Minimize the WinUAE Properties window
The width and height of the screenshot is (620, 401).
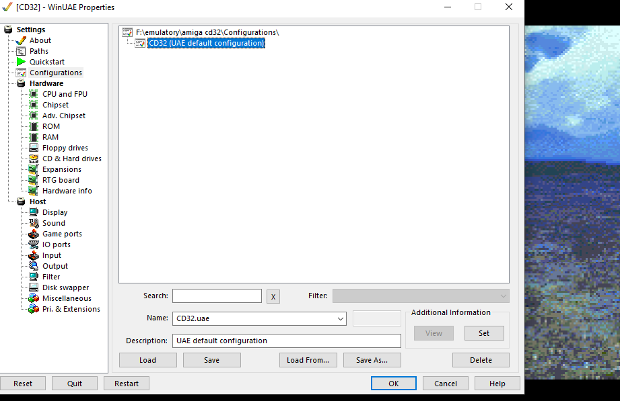pyautogui.click(x=448, y=7)
